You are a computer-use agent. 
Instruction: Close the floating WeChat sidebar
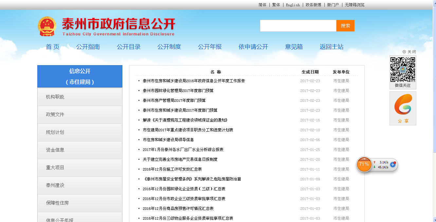[x=409, y=52]
